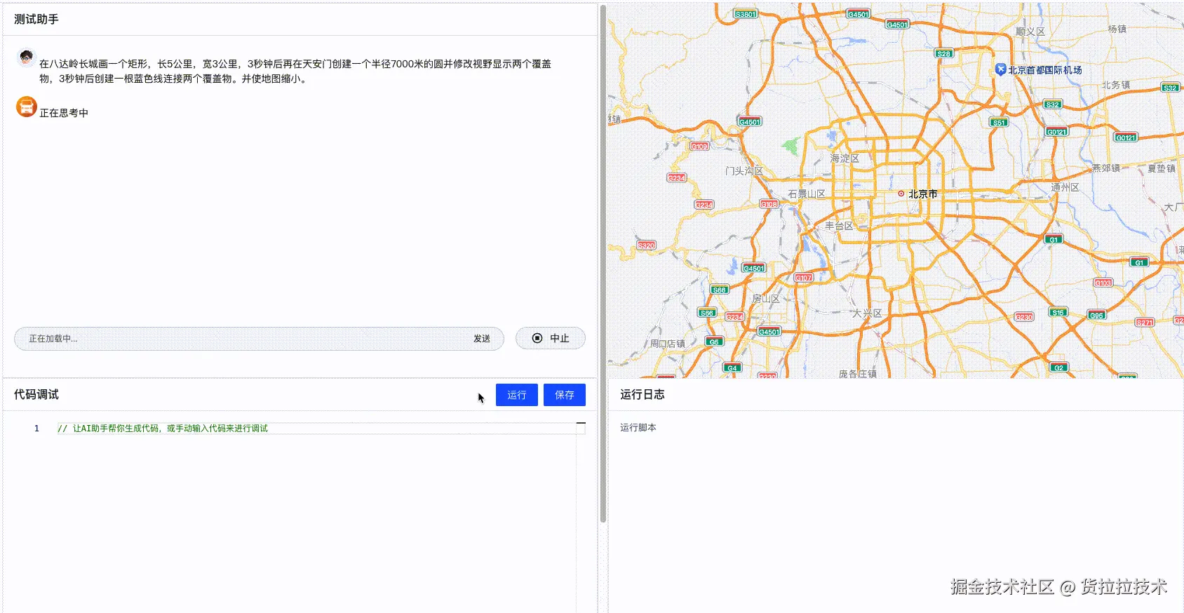Click the 运行日志 panel title
The width and height of the screenshot is (1184, 613).
[x=643, y=395]
